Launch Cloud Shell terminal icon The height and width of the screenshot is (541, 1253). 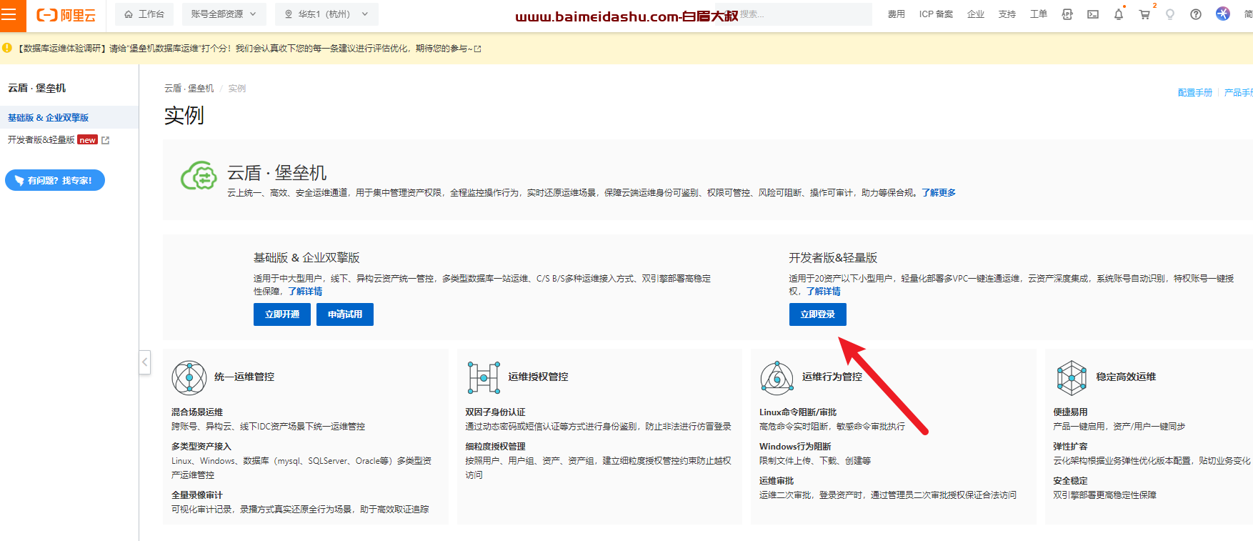1093,14
